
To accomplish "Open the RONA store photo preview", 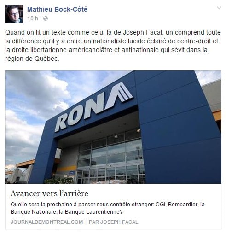I will [x=113, y=127].
